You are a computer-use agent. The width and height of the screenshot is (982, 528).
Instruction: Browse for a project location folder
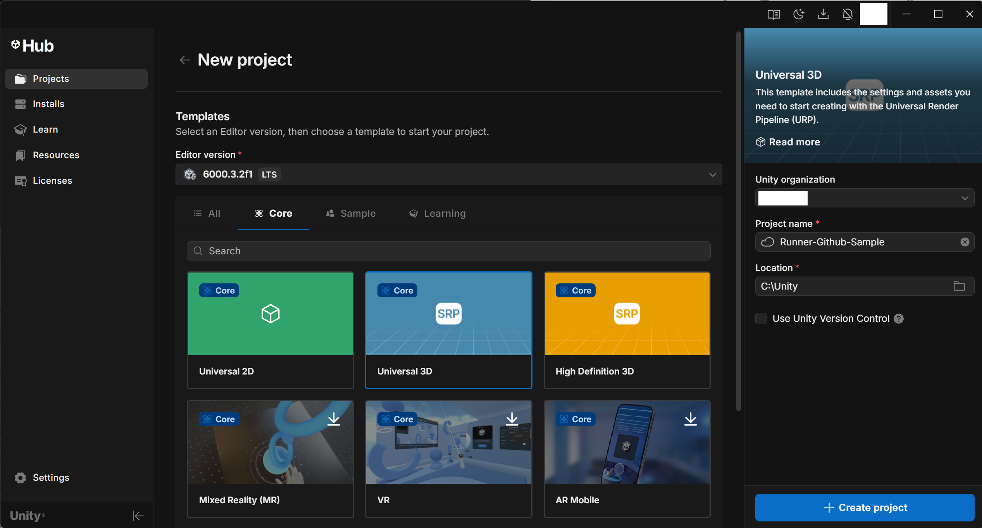click(960, 286)
